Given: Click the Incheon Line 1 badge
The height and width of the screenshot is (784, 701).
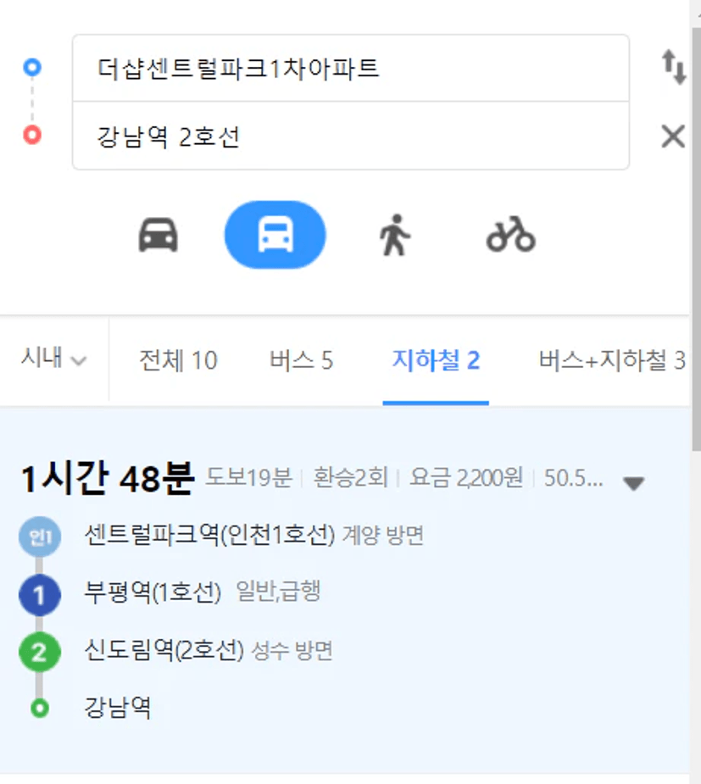Looking at the screenshot, I should click(40, 537).
